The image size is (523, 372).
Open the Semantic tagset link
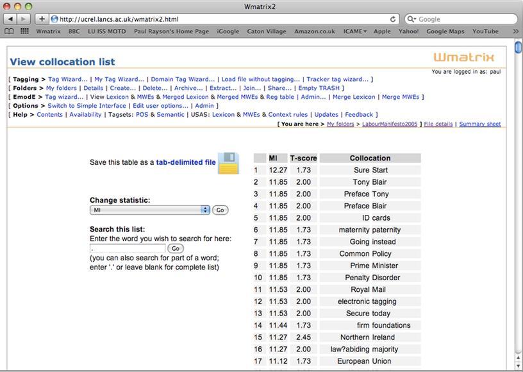tap(170, 114)
